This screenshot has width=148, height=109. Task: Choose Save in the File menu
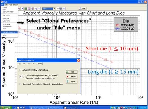coord(5,10)
